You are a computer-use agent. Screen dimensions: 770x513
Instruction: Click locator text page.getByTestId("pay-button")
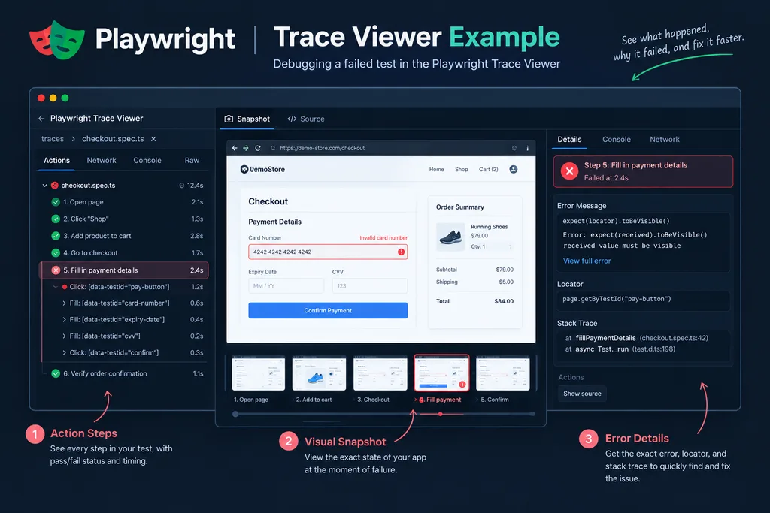(x=617, y=299)
